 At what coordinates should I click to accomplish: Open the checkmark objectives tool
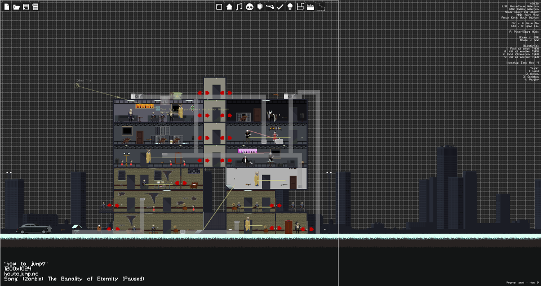(x=280, y=7)
